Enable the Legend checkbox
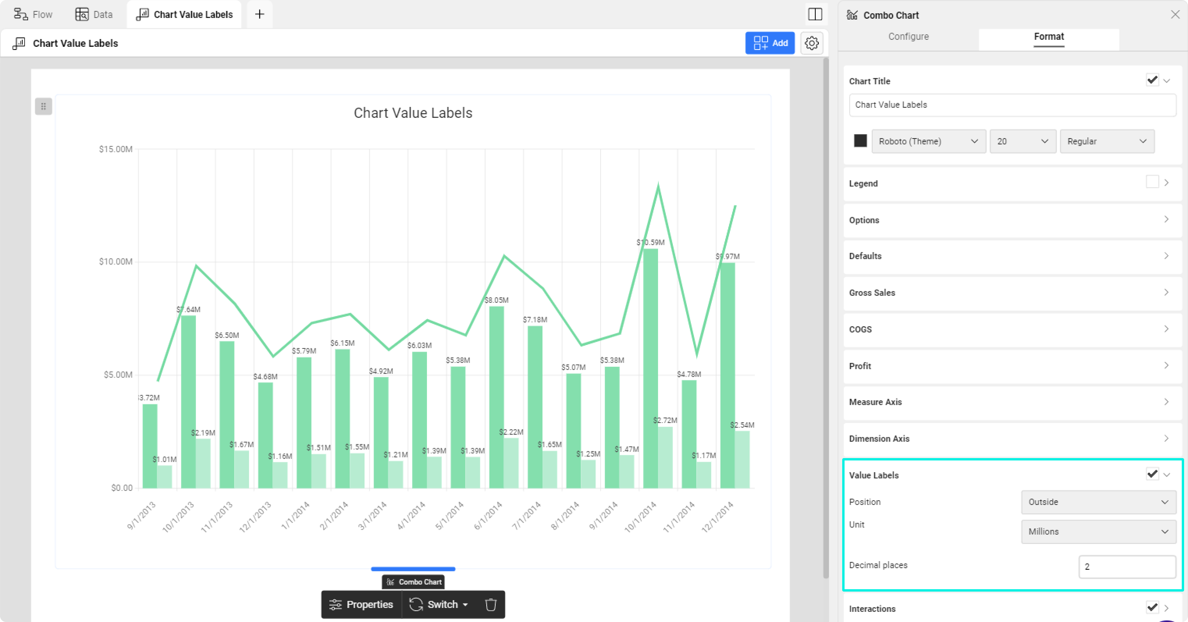Screen dimensions: 1188x622 click(1152, 182)
